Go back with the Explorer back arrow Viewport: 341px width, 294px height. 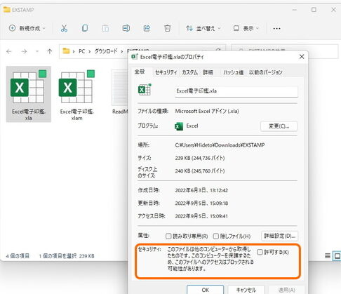tap(9, 51)
